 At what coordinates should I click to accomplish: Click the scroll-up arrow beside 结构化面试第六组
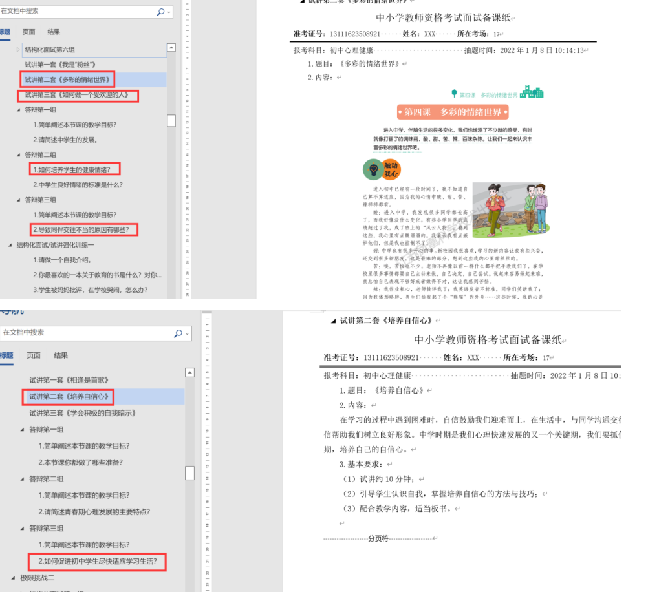click(x=171, y=48)
